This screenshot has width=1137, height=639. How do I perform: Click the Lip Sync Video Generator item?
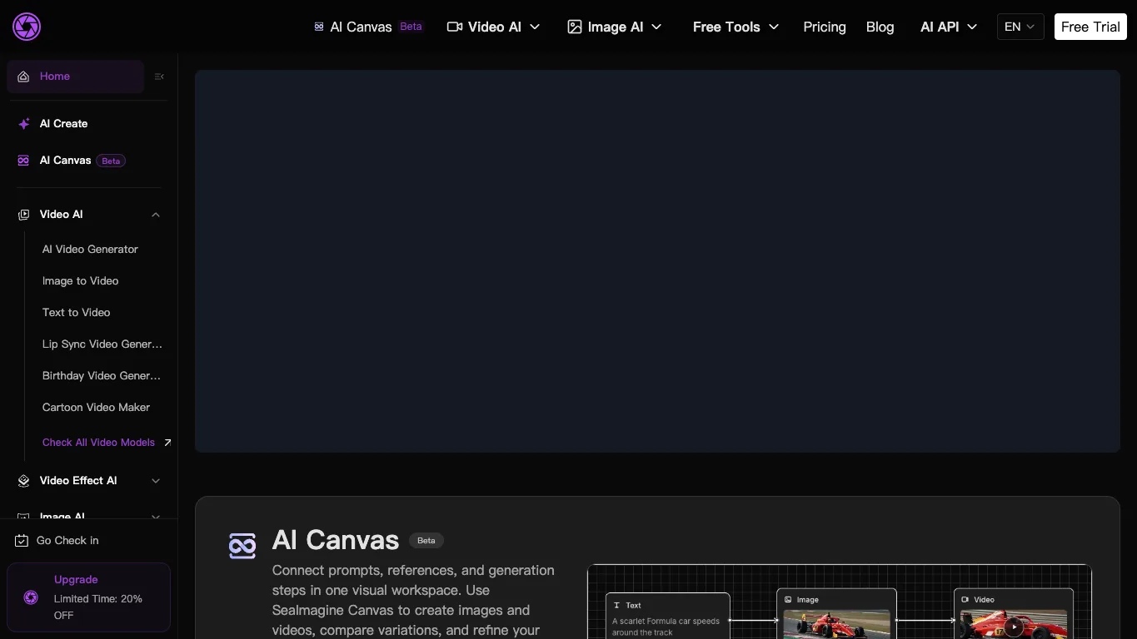click(x=102, y=344)
